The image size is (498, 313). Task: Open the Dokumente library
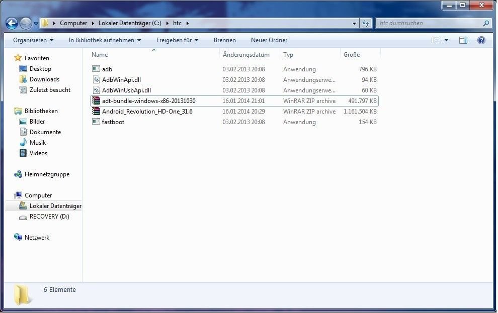click(45, 132)
